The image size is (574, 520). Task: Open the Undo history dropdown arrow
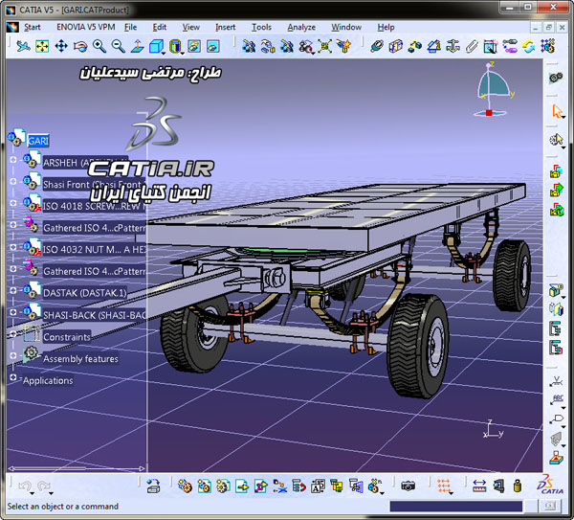pos(33,493)
